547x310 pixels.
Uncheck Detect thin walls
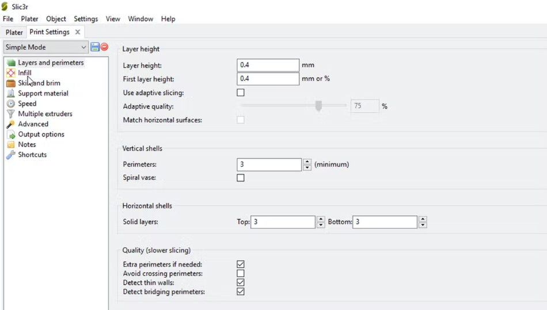241,282
